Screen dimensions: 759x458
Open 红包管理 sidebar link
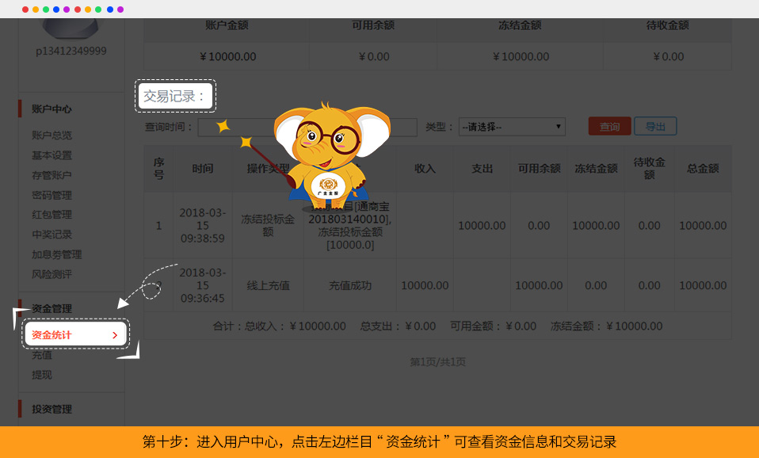[x=51, y=215]
